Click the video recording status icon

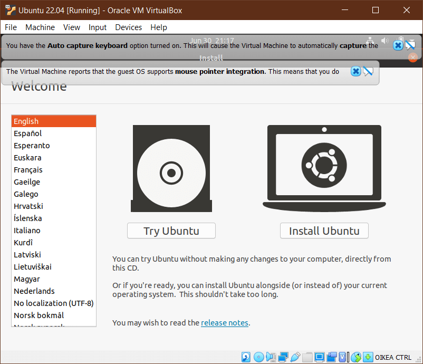332,357
